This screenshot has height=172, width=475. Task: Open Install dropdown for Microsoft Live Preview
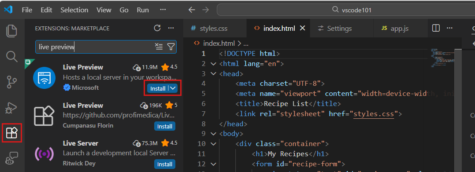tap(173, 88)
